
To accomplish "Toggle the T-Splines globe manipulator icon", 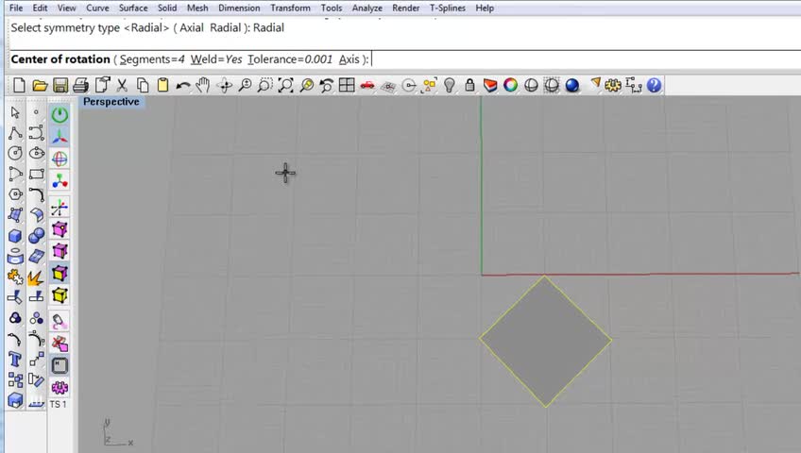I will 60,159.
